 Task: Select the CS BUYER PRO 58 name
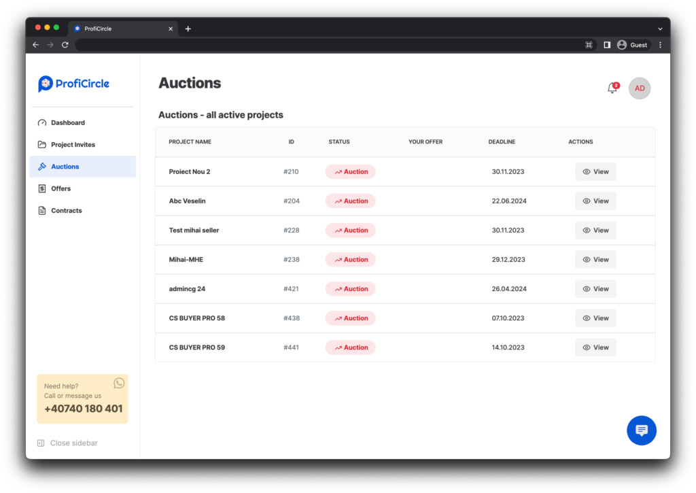pos(197,318)
